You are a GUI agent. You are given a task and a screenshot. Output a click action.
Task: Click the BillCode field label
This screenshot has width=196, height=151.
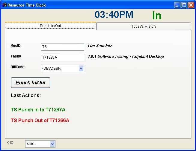click(17, 67)
